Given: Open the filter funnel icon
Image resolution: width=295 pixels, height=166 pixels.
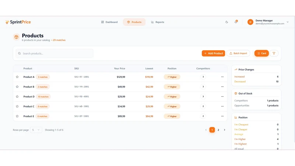Looking at the screenshot, I should [274, 53].
